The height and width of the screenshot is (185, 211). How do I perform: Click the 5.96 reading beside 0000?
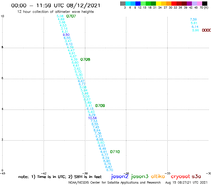196,30
